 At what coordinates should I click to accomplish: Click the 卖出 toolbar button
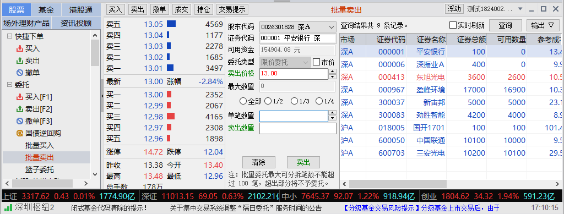point(137,10)
